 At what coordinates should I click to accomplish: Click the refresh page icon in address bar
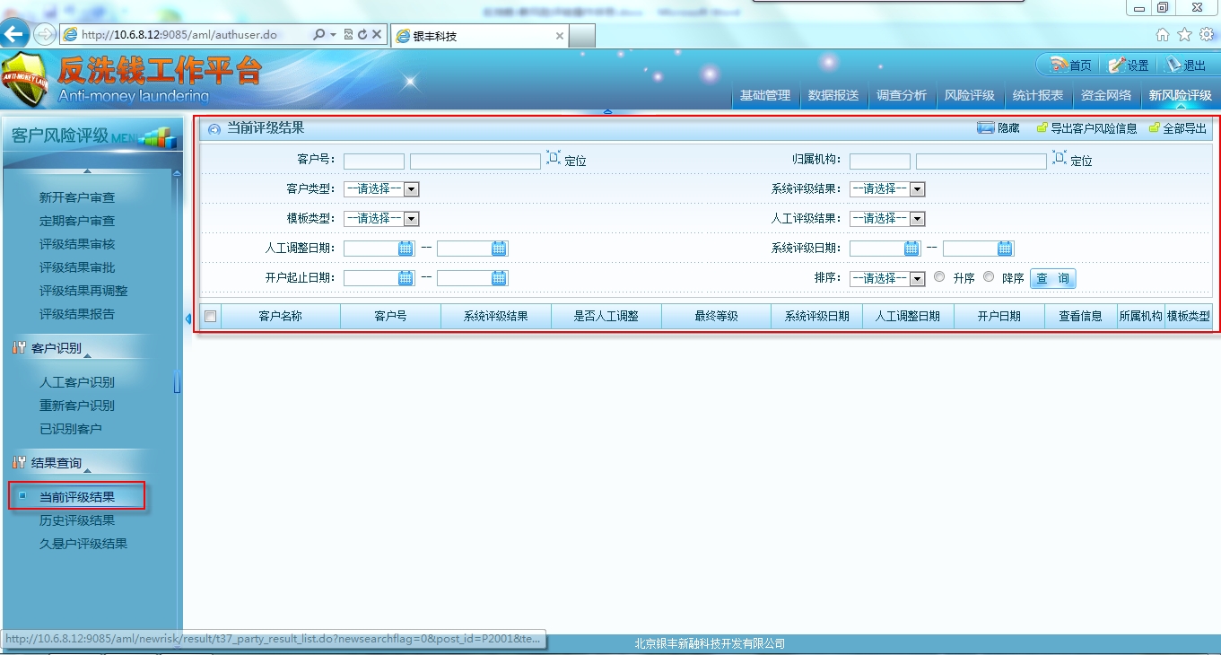point(362,35)
